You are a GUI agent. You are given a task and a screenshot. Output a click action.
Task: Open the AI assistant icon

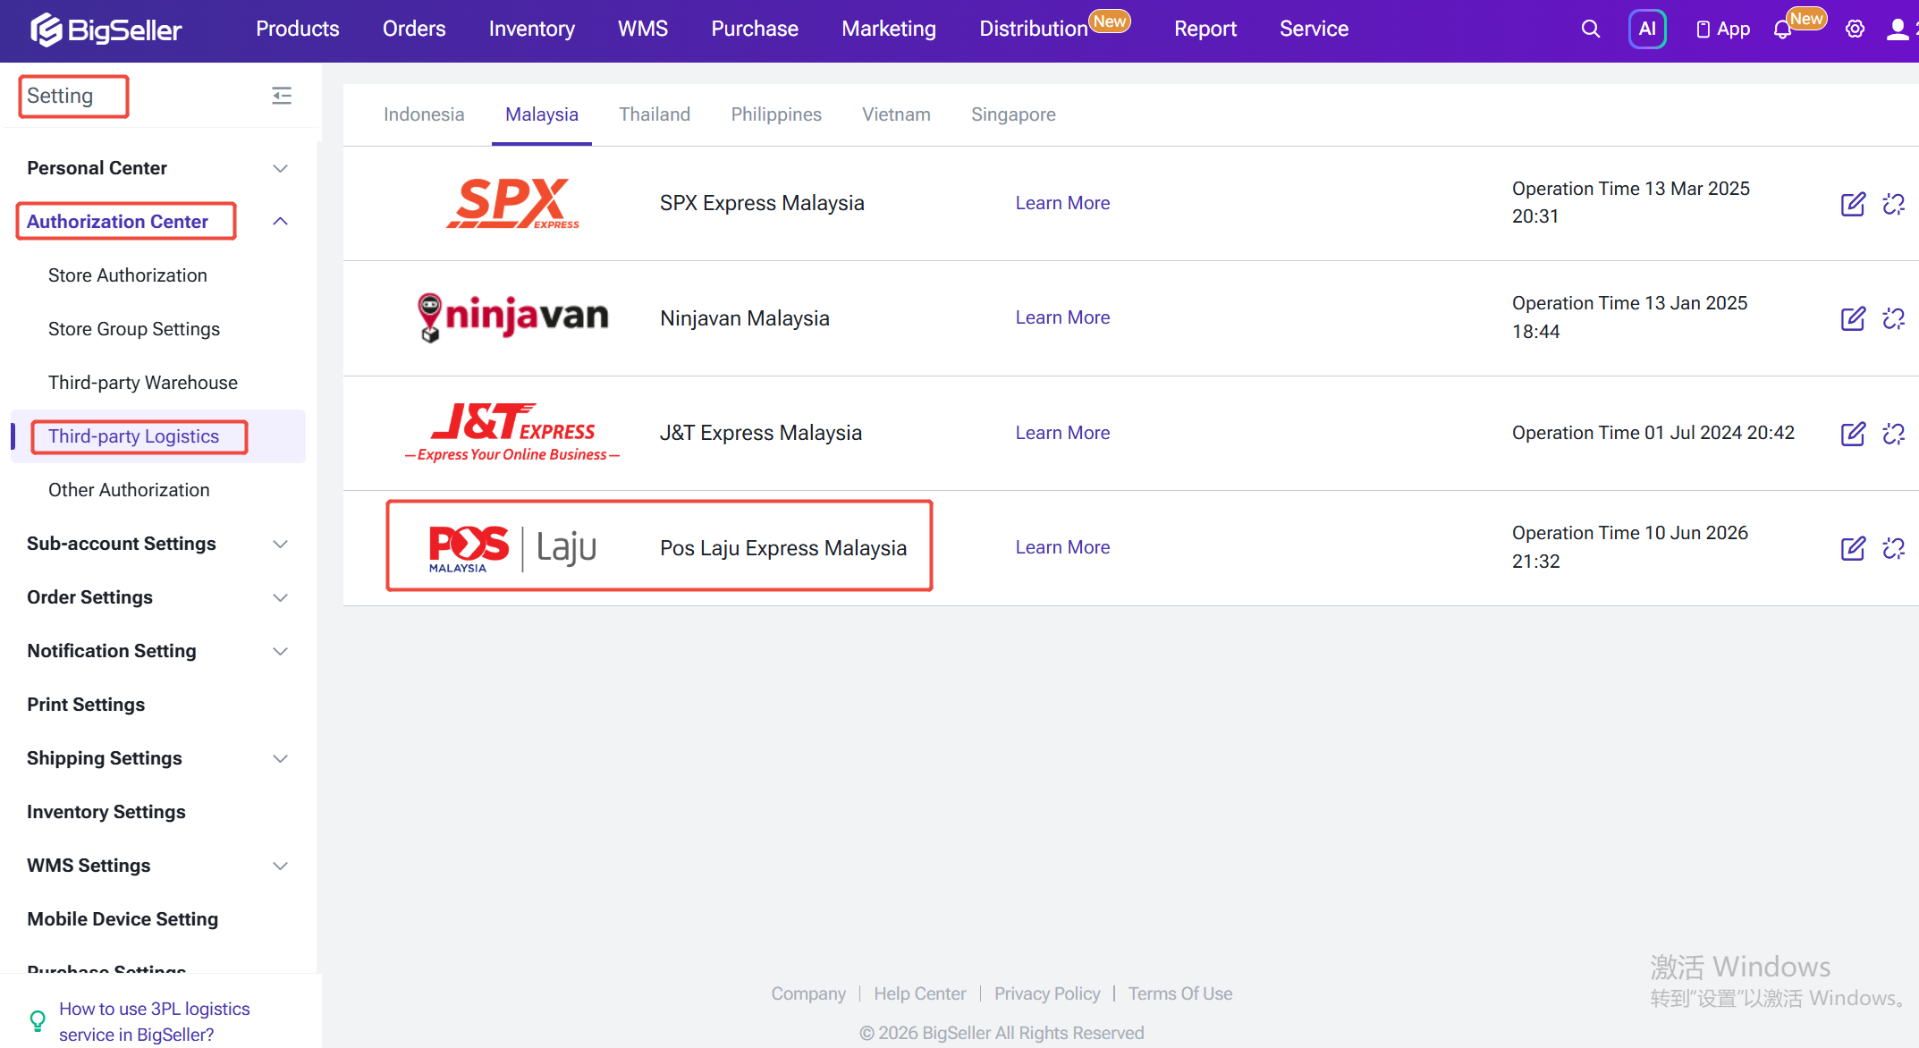point(1647,29)
